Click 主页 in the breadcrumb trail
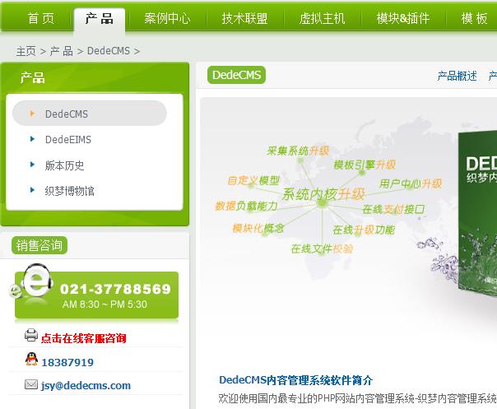Screen dimensions: 497x409 [26, 51]
